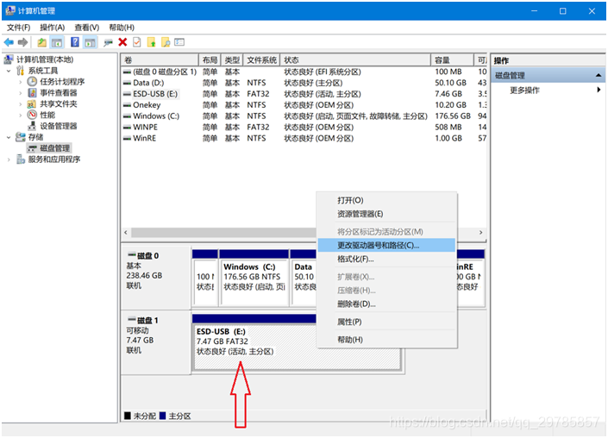Click the volume list scrollbar left arrow
Screen dimensions: 608x438
126,233
